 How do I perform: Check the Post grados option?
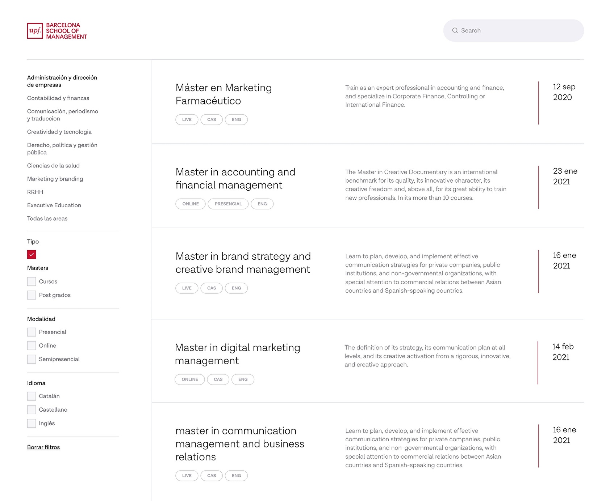point(32,295)
